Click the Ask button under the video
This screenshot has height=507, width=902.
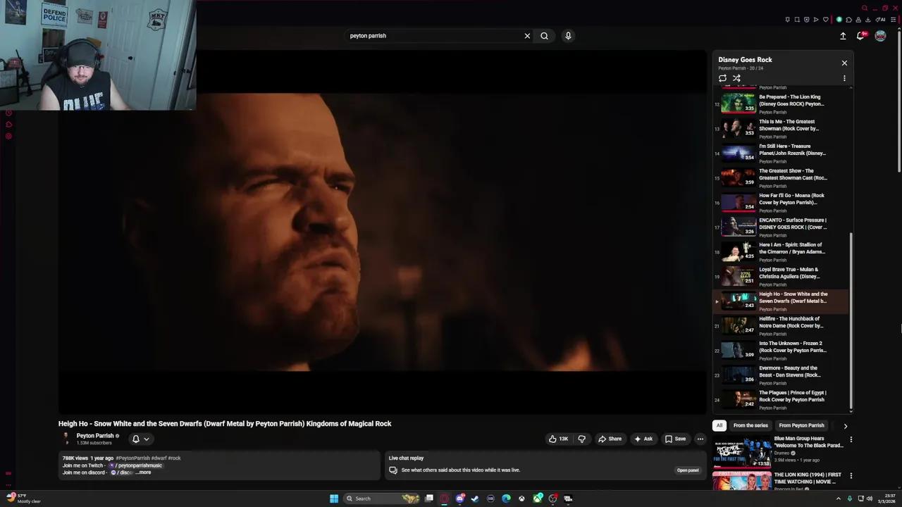pos(643,439)
